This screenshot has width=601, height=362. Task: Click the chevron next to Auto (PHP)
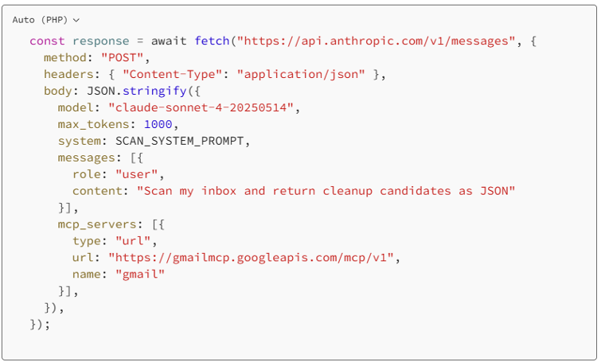pos(76,21)
